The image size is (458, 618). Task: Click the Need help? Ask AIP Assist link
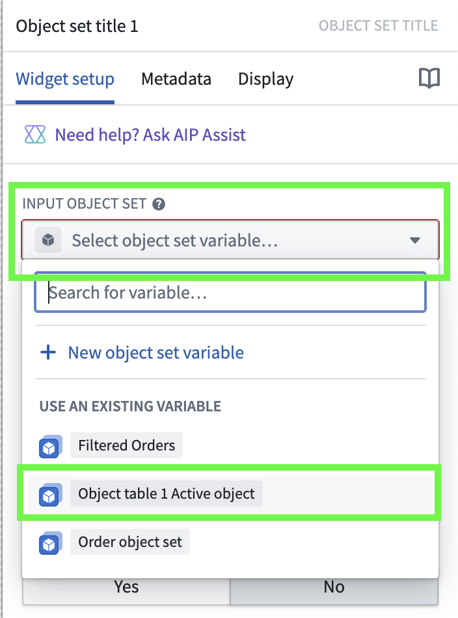pos(150,134)
